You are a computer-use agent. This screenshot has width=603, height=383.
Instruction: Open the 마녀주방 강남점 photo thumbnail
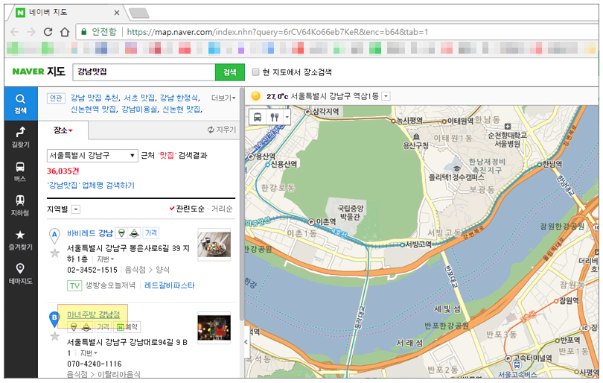click(214, 328)
